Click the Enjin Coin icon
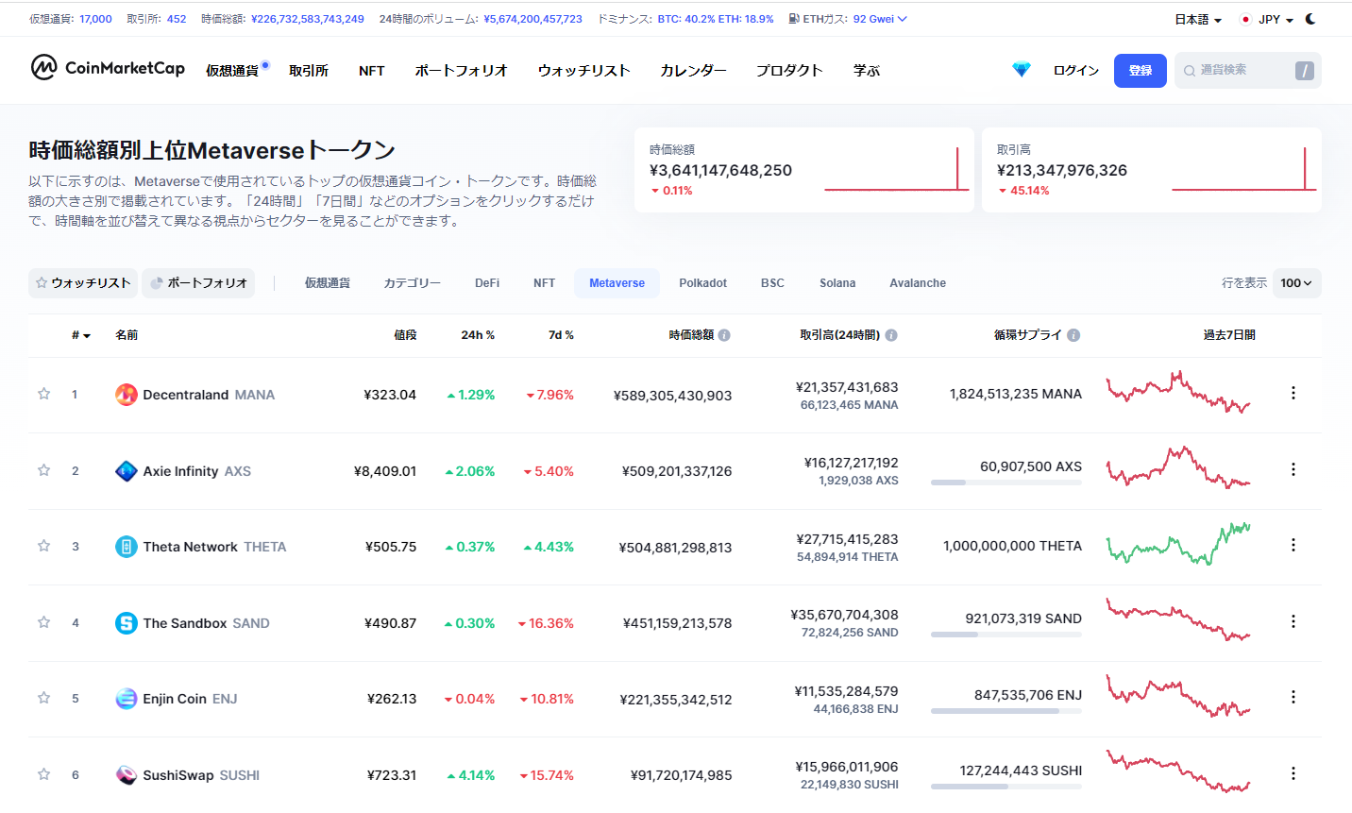Viewport: 1352px width, 813px height. [x=127, y=699]
